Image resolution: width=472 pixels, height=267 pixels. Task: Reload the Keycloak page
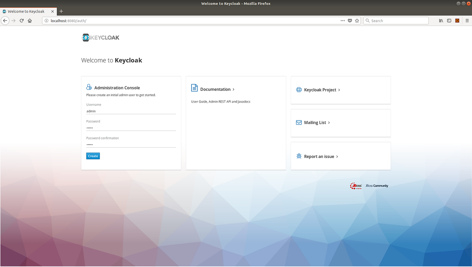point(22,20)
